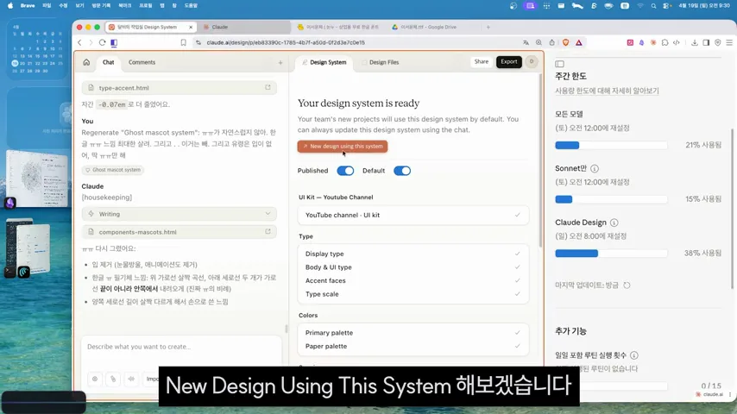Open type-accent.html in a new window
Image resolution: width=737 pixels, height=414 pixels.
[x=268, y=87]
